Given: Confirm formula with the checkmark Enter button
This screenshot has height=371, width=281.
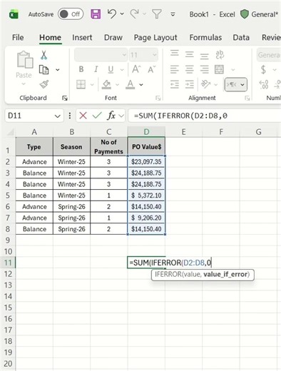Looking at the screenshot, I should tap(97, 116).
